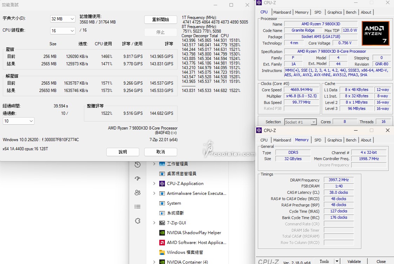Screen dimensions: 394x264
Task: Open the 字典大小 32 MB dropdown
Action: pos(63,19)
